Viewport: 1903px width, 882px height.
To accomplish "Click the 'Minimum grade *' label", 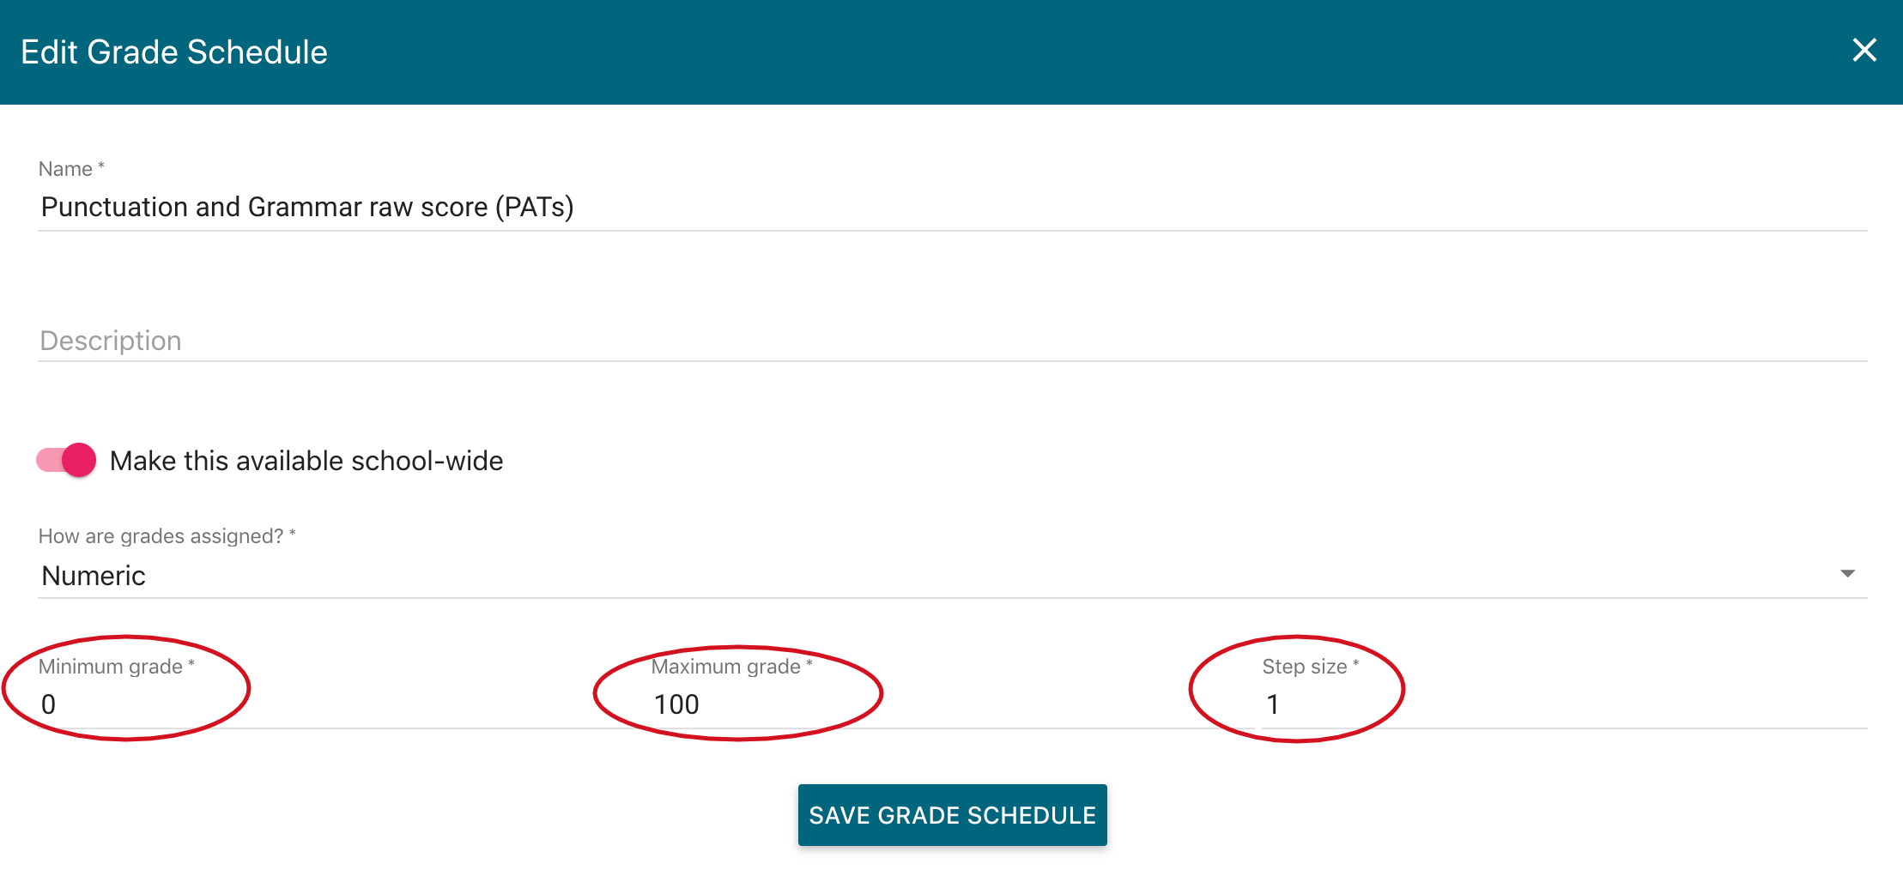I will pos(116,667).
